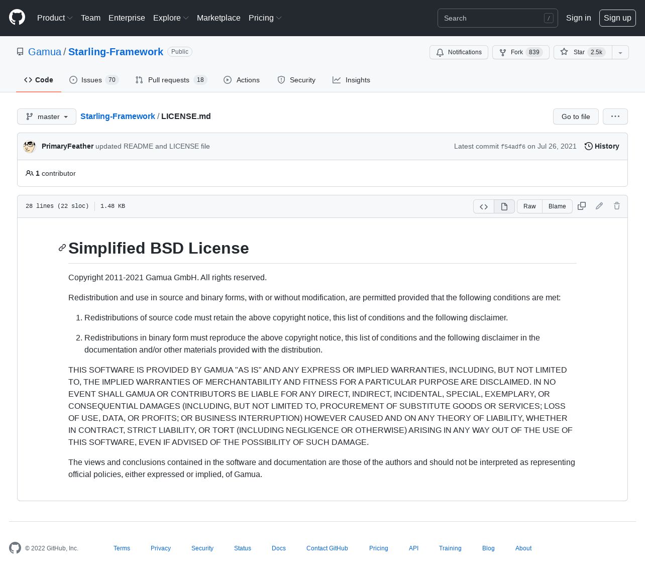Open Starling-Framework repository title link

116,52
